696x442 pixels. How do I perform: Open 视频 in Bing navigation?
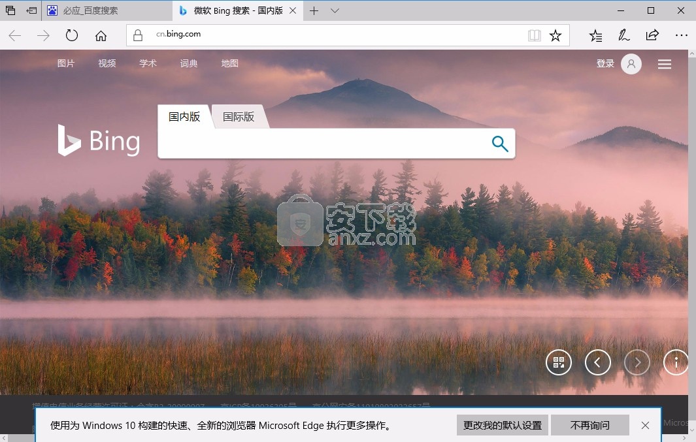[107, 63]
